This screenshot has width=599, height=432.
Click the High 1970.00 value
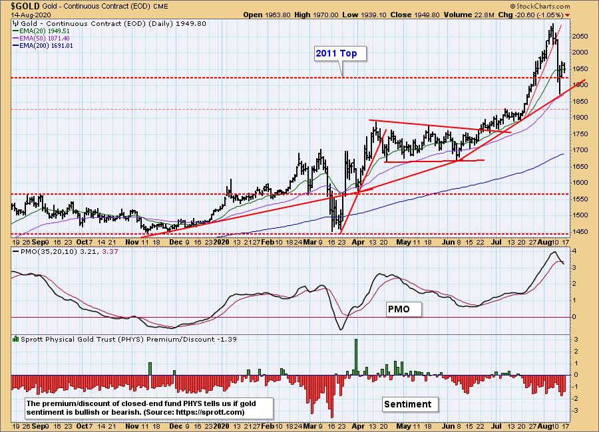click(316, 15)
